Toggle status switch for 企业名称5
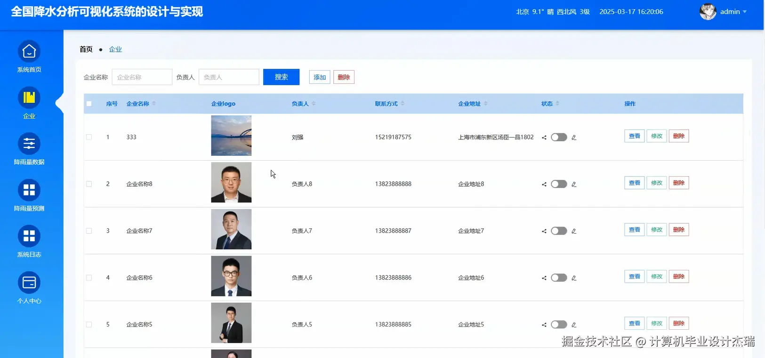Screen dimensions: 765x358 (559, 325)
